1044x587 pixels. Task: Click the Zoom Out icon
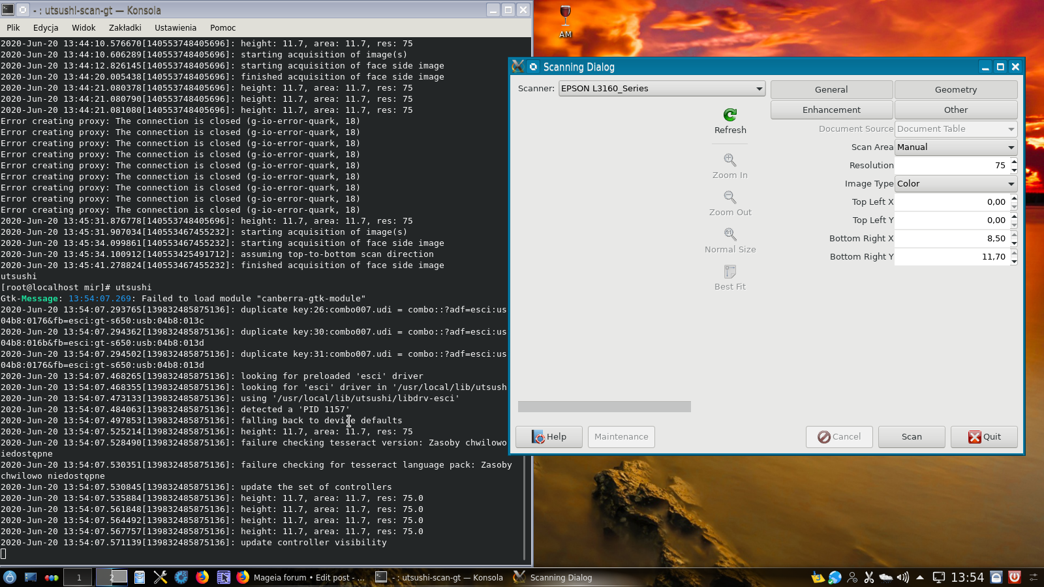tap(730, 197)
